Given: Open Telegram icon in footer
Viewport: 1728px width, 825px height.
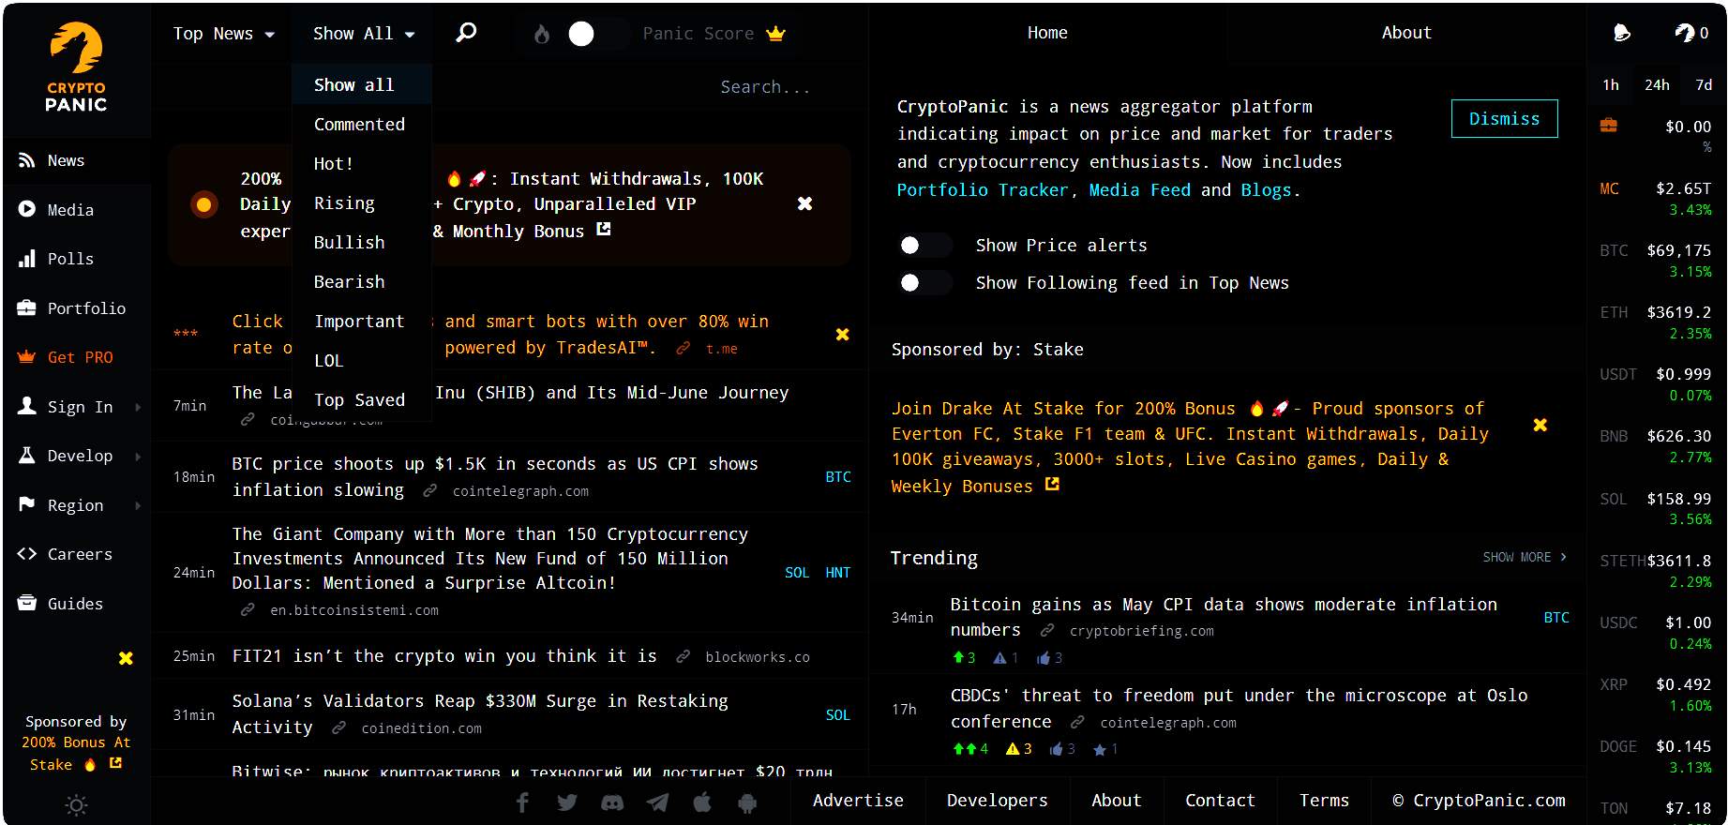Looking at the screenshot, I should [657, 802].
